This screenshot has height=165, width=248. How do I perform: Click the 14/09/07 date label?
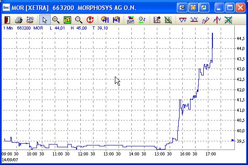[x=10, y=160]
